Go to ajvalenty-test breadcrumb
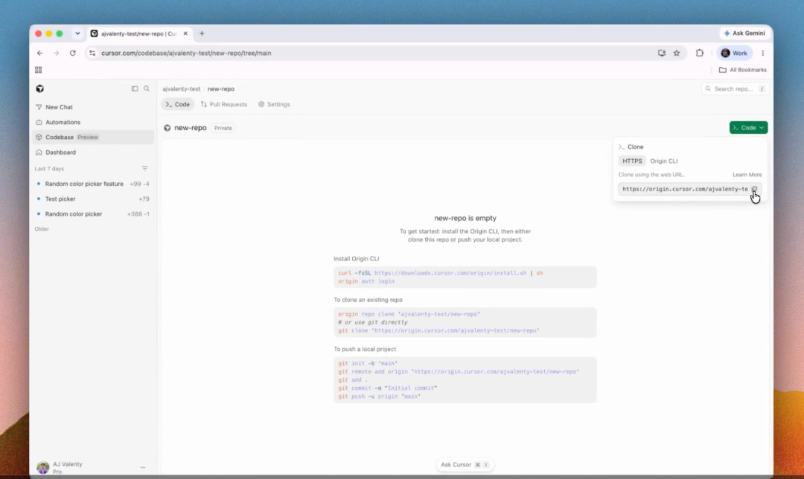The image size is (804, 479). (x=182, y=89)
